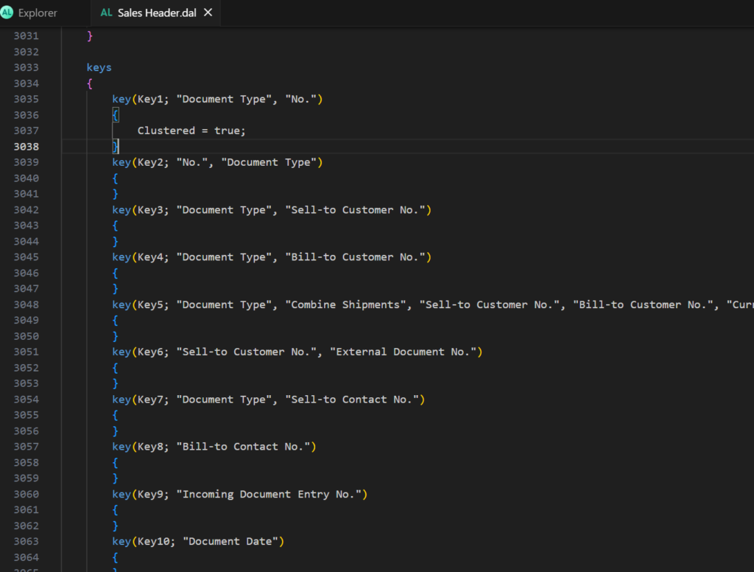Click the Key1 identifier in first key

149,99
